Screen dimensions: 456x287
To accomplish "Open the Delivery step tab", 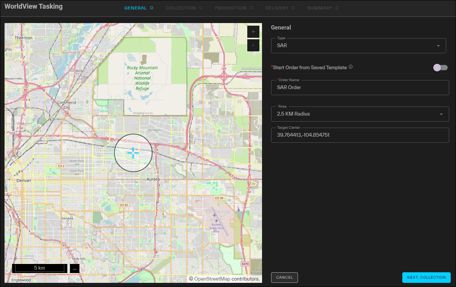I will (x=277, y=8).
